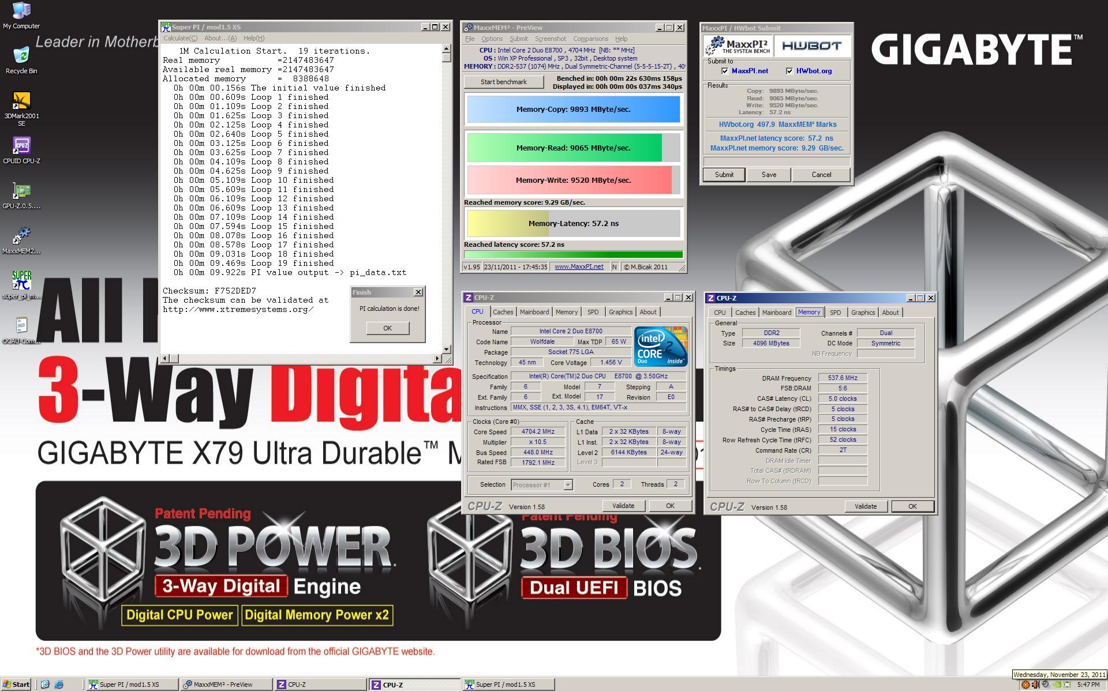Launch Internet Explorer from quick launch

click(58, 685)
